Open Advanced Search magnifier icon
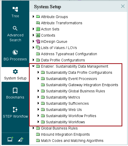The width and height of the screenshot is (128, 146). click(x=15, y=28)
